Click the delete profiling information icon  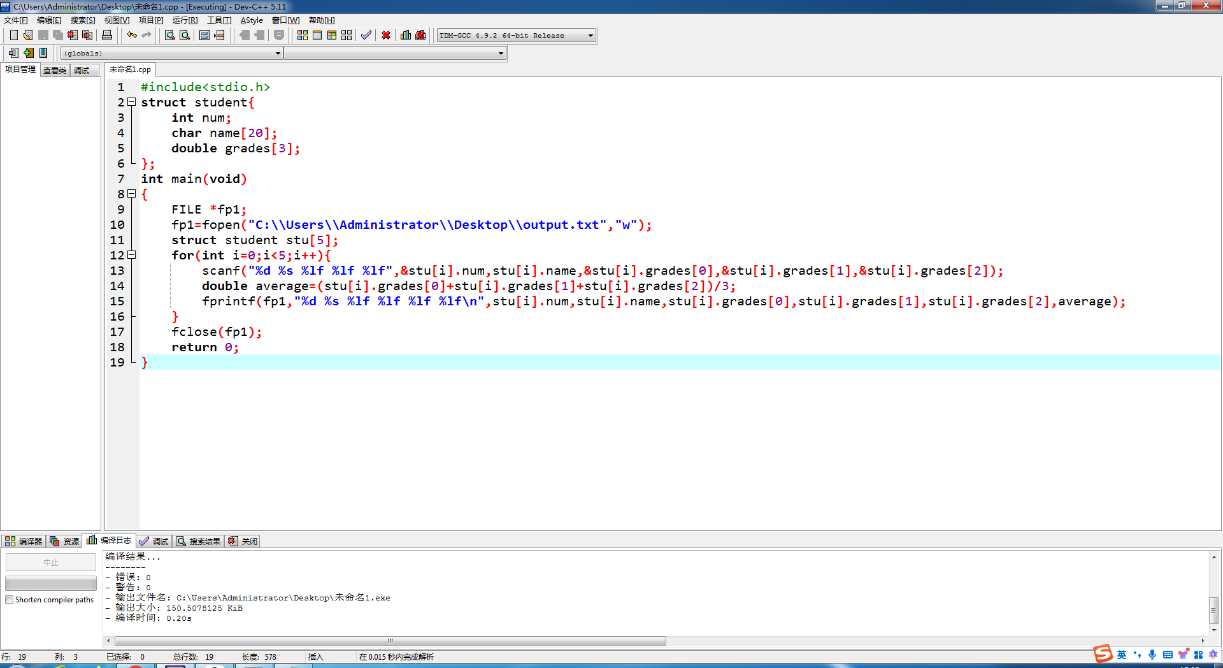point(420,35)
